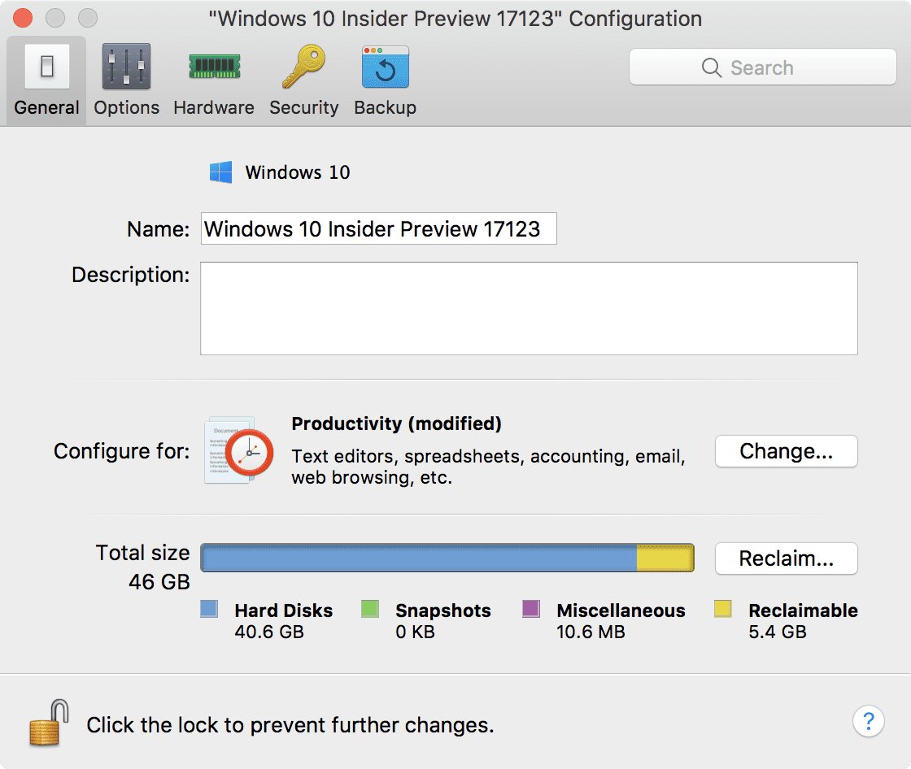
Task: Click the 'Snapshots' legend label
Action: [x=443, y=610]
